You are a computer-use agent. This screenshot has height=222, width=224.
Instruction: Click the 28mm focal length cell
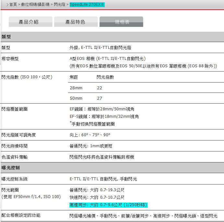click(76, 88)
